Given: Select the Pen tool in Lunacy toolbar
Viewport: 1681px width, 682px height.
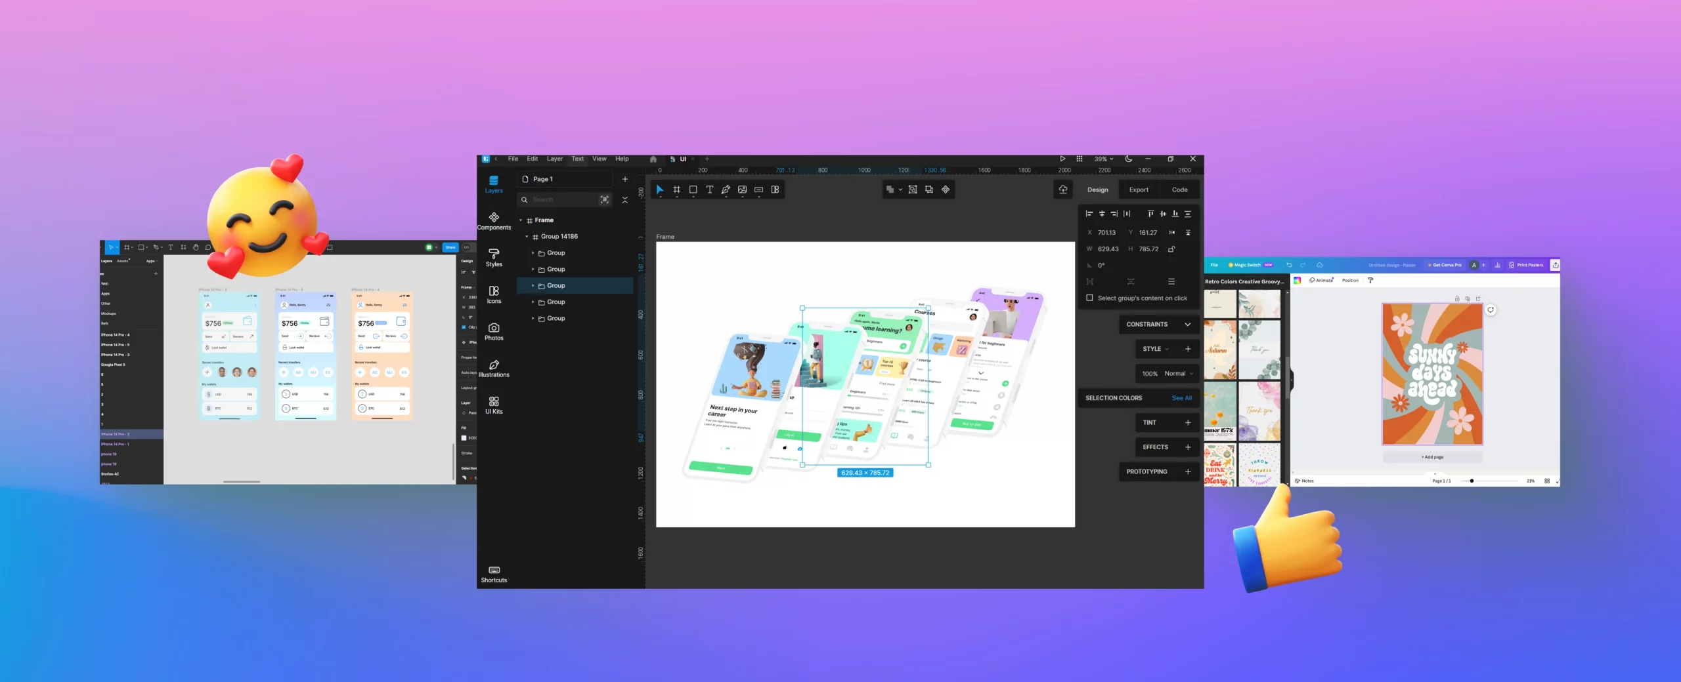Looking at the screenshot, I should [x=726, y=190].
